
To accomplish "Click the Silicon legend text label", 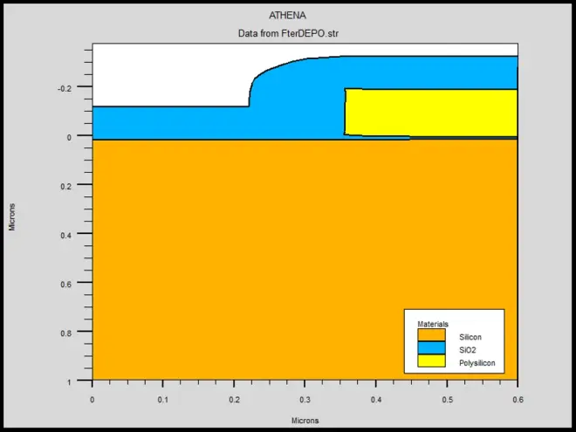I will point(470,337).
